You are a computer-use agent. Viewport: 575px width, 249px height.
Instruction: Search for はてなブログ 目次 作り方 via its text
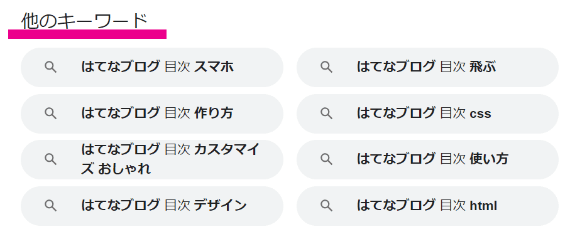click(157, 113)
